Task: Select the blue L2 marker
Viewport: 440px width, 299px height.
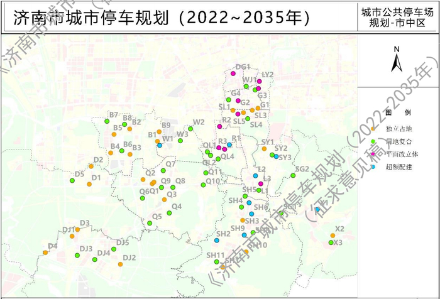Action: coord(255,176)
